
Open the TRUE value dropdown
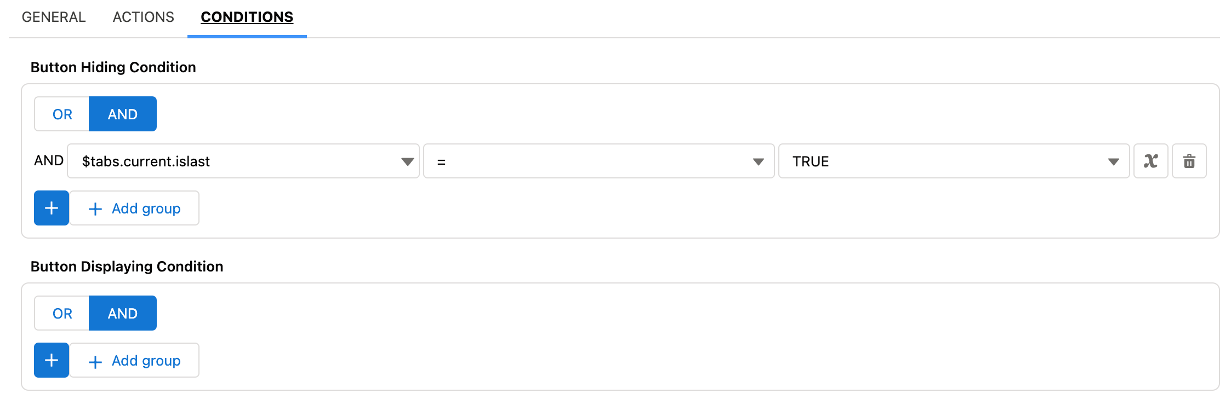1113,161
